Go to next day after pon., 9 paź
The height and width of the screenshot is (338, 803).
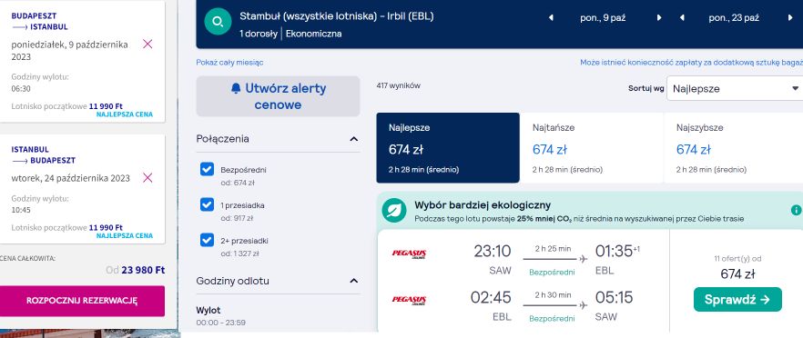[659, 18]
